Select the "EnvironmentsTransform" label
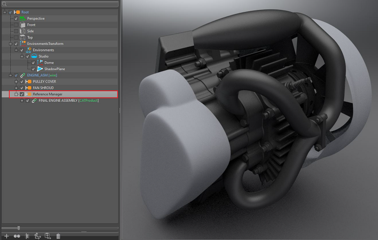 pos(45,43)
